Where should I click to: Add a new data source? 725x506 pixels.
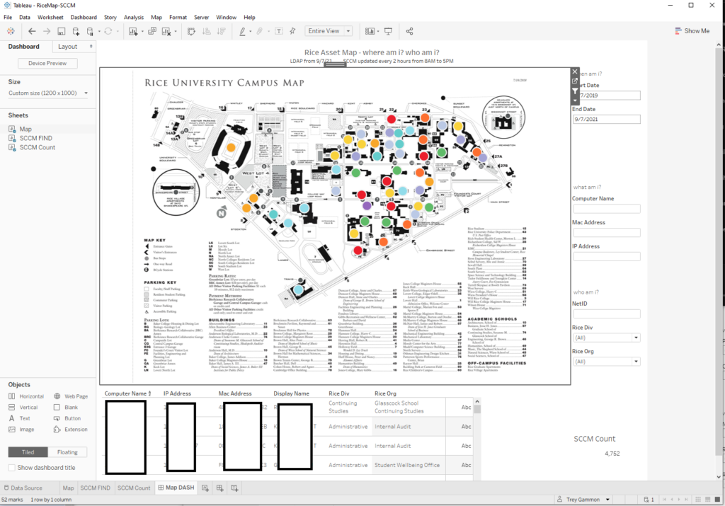[76, 31]
